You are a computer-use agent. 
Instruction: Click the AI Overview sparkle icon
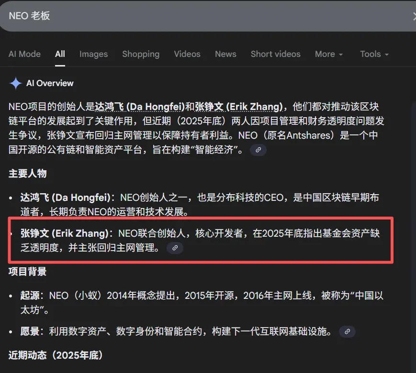[16, 83]
